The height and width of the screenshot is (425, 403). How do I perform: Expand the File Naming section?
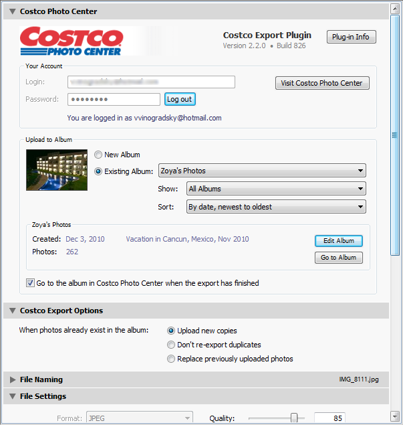pos(13,379)
